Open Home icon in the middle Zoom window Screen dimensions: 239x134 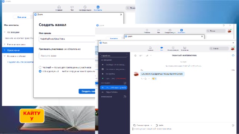[x=147, y=31]
